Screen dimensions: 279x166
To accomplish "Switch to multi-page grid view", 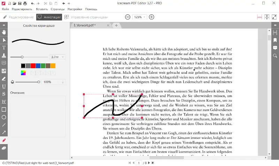I will [x=267, y=17].
